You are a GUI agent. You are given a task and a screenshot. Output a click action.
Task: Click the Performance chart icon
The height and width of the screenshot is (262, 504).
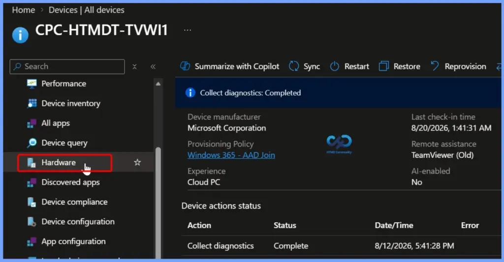32,84
